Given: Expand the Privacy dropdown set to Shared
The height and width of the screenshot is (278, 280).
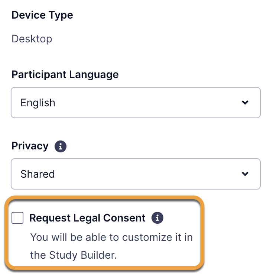Looking at the screenshot, I should 136,174.
